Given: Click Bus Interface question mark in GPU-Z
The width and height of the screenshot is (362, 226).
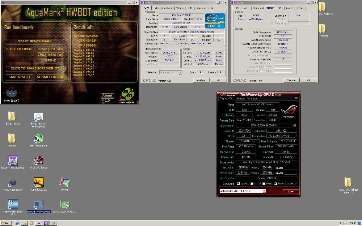Looking at the screenshot, I should tap(296, 136).
